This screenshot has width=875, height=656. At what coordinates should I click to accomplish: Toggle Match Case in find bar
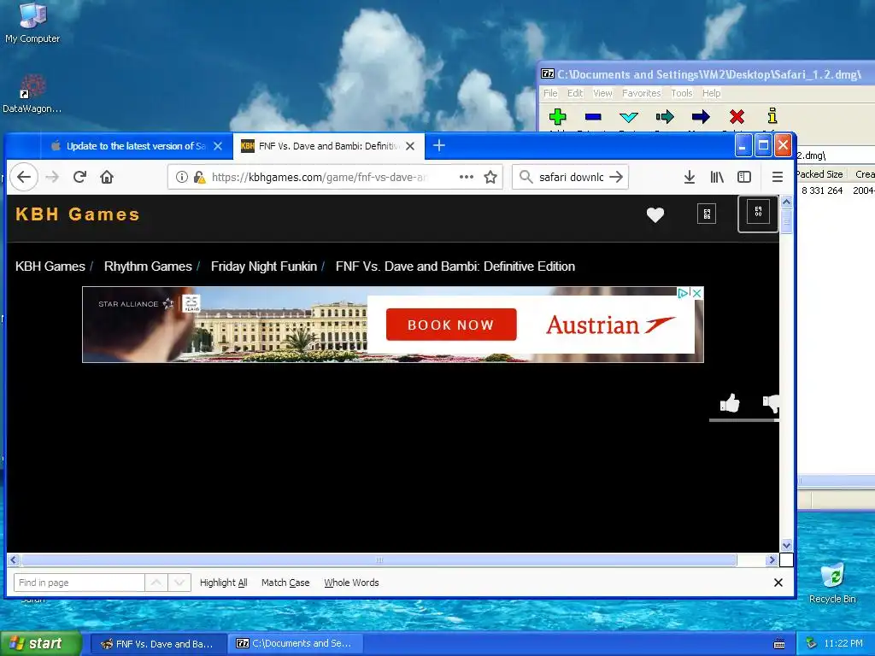pos(285,583)
